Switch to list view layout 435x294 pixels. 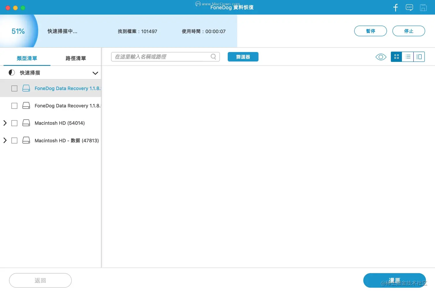pyautogui.click(x=408, y=57)
